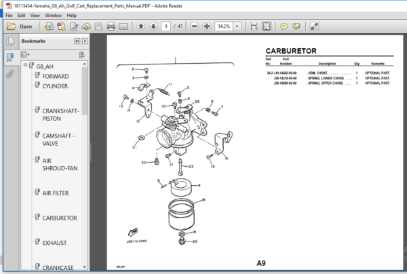Click the A9 page label
This screenshot has height=274, width=407.
point(261,263)
